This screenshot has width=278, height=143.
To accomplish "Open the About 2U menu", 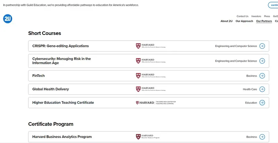I will (226, 21).
